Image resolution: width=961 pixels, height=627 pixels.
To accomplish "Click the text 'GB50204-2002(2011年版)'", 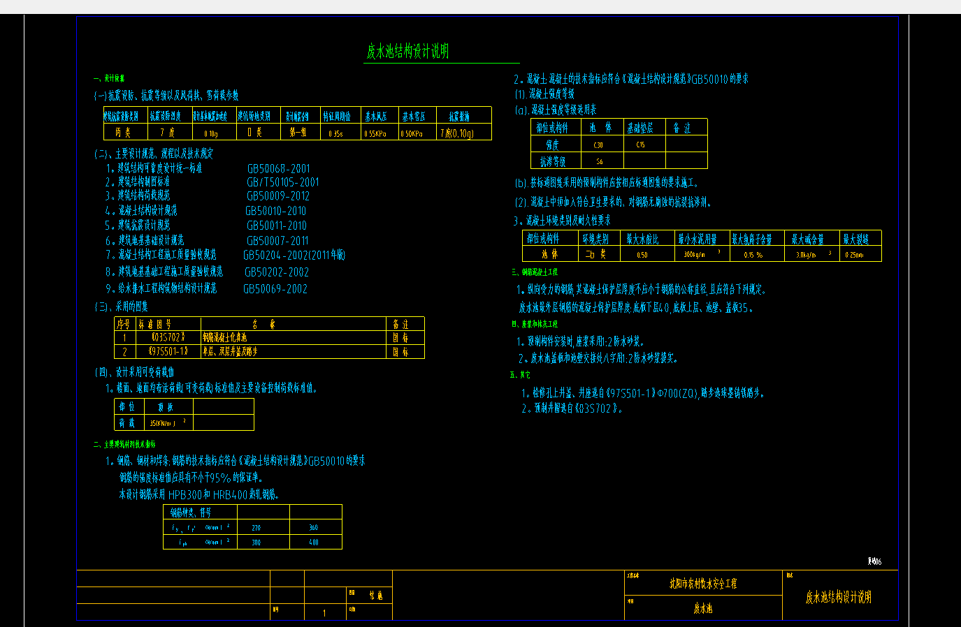I will [x=294, y=256].
